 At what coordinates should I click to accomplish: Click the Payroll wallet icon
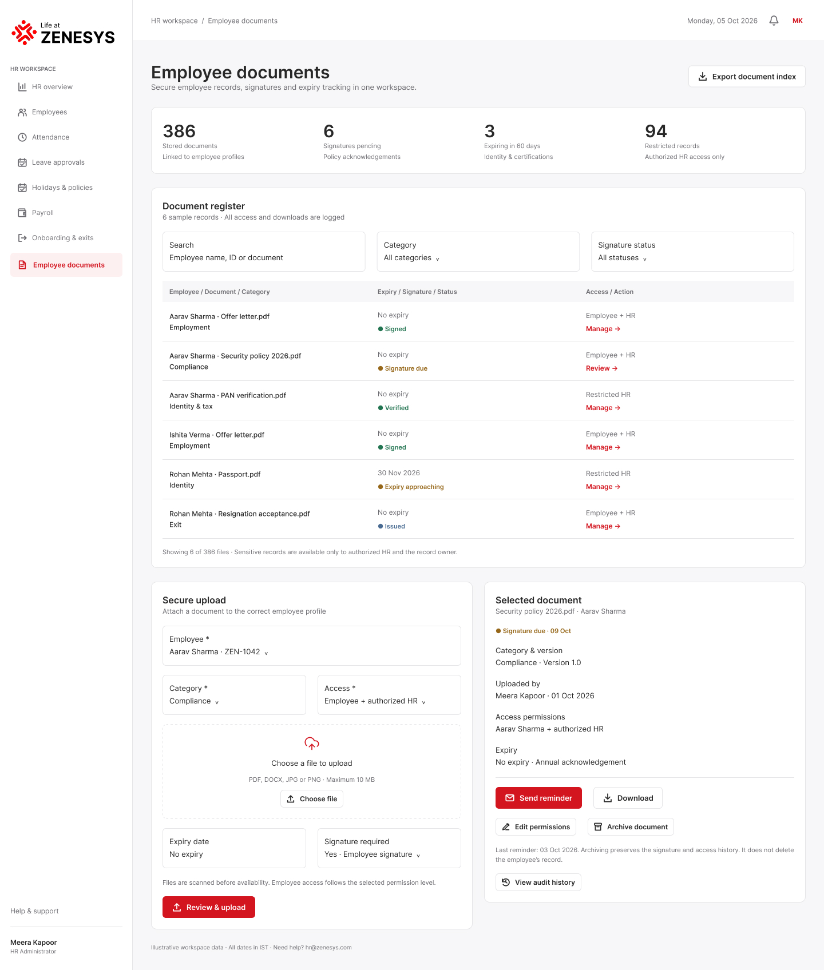coord(22,213)
